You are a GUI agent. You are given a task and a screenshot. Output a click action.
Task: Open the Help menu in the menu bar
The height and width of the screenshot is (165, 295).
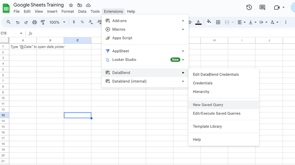[131, 12]
